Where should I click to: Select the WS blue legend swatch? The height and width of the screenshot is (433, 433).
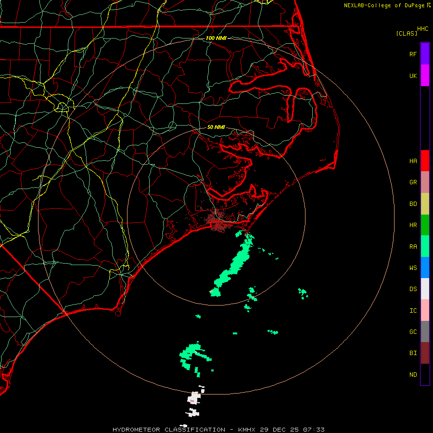425,267
